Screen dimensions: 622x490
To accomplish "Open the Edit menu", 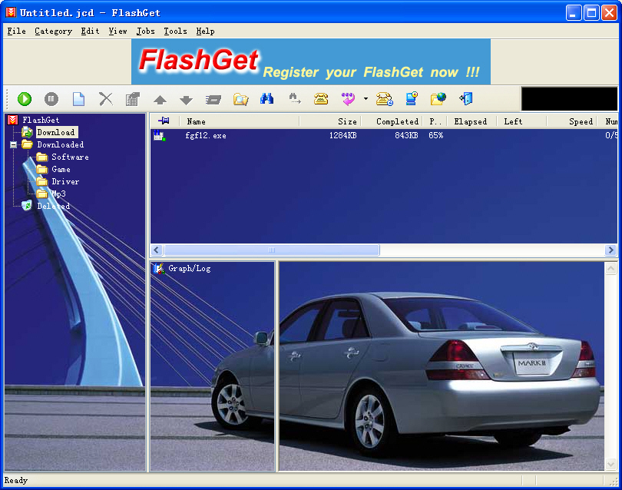I will click(x=90, y=31).
